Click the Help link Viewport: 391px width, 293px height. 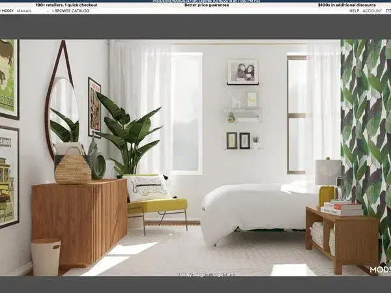tap(354, 11)
